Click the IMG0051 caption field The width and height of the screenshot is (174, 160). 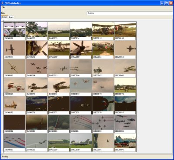pyautogui.click(x=14, y=39)
